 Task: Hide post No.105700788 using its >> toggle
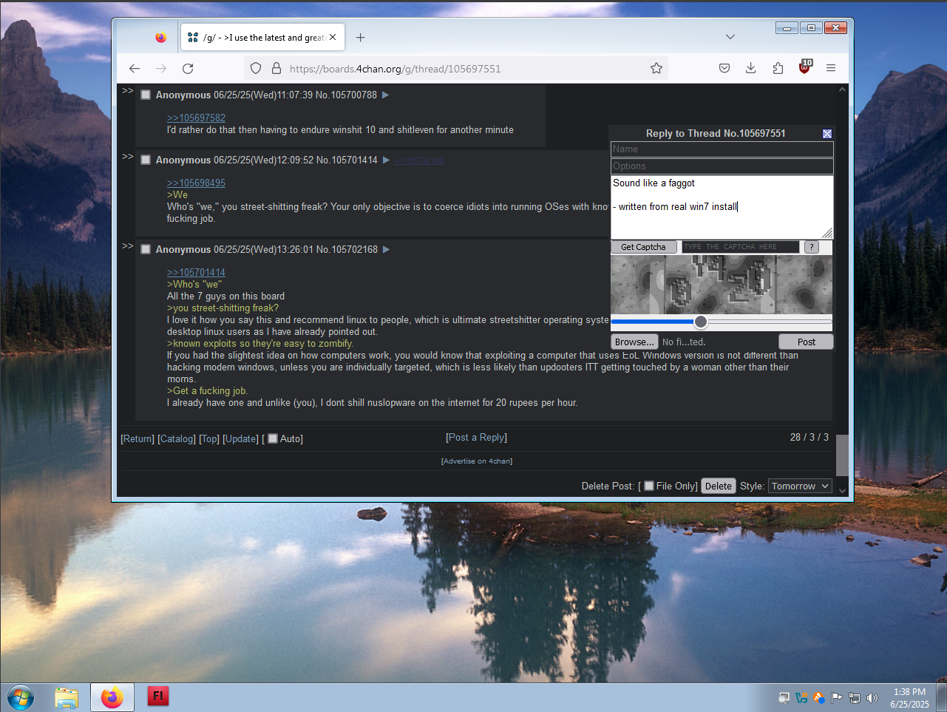pos(128,91)
